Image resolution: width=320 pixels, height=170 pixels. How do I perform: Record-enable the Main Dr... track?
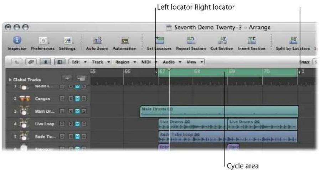71,111
